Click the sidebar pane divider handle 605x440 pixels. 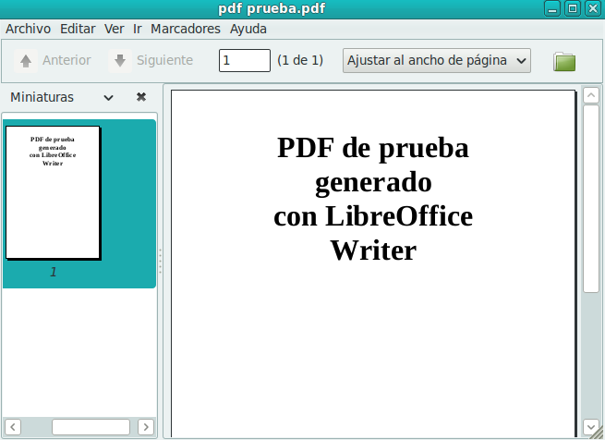point(160,262)
